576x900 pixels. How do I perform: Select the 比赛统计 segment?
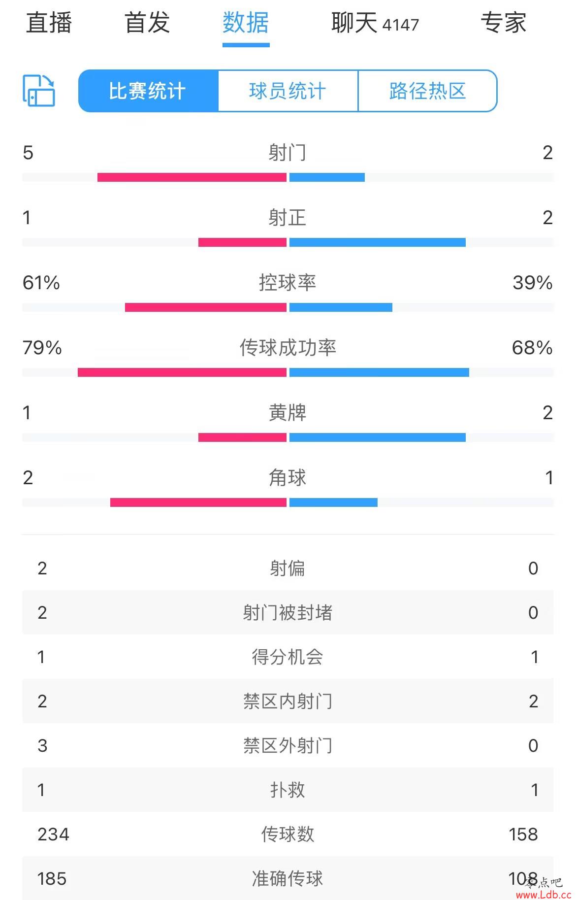pos(148,91)
